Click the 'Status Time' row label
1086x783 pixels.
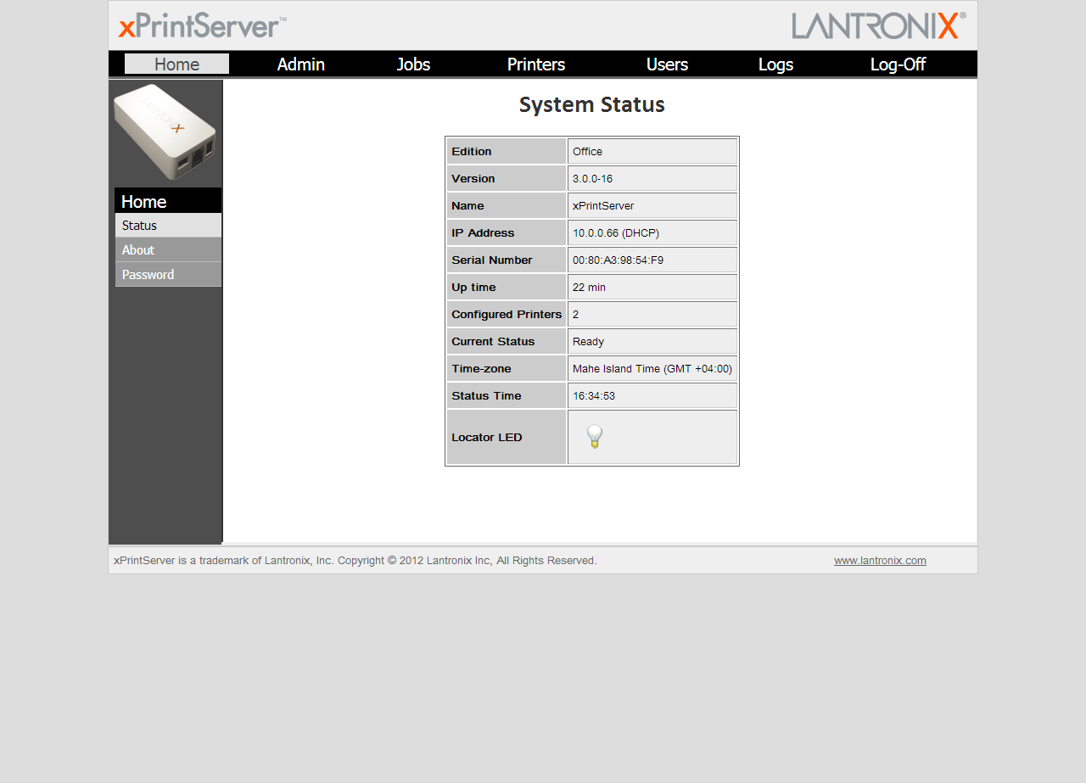tap(486, 396)
